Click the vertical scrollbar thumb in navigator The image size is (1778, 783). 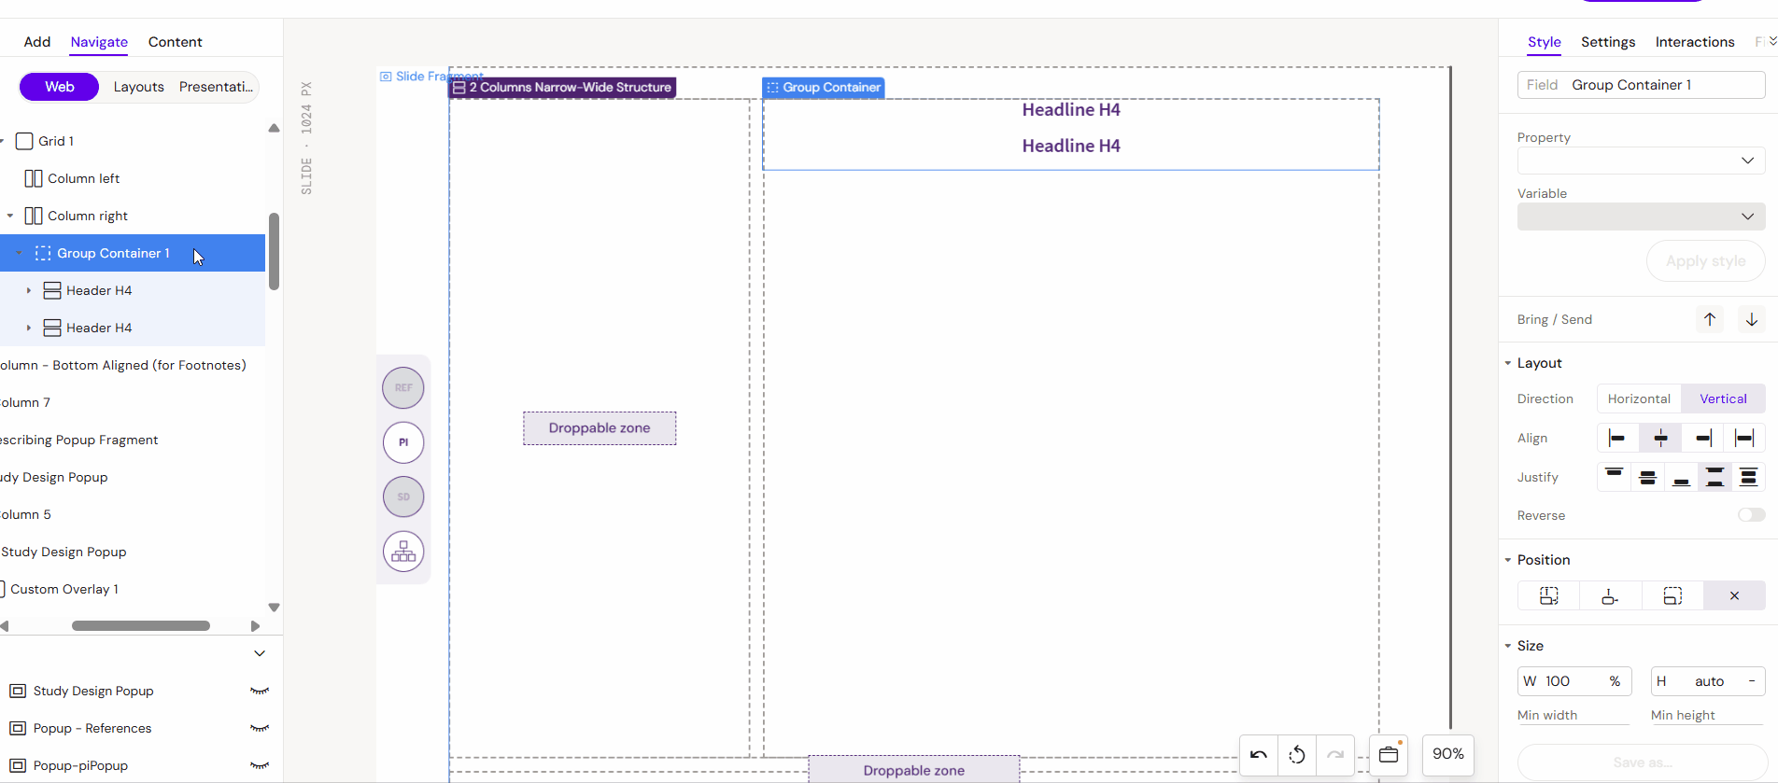(274, 251)
